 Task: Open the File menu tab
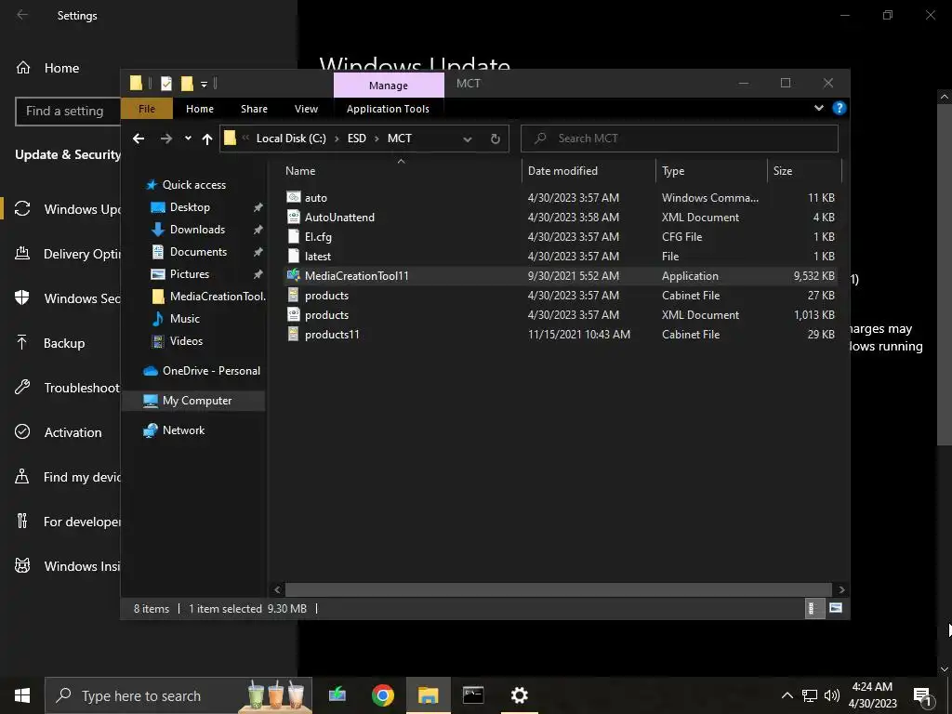coord(146,109)
